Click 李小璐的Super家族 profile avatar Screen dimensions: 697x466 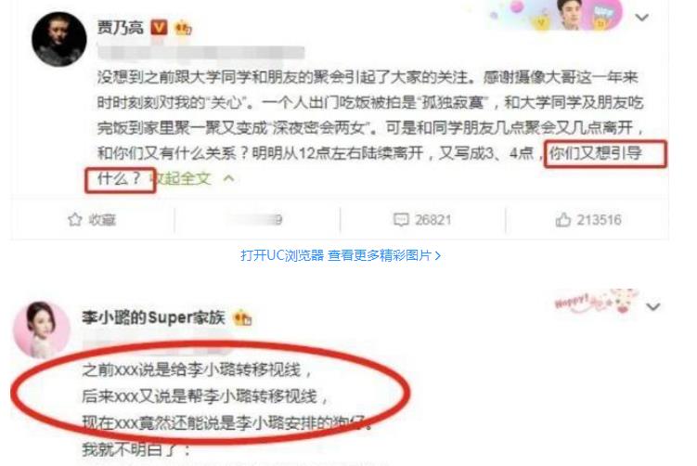click(x=42, y=330)
